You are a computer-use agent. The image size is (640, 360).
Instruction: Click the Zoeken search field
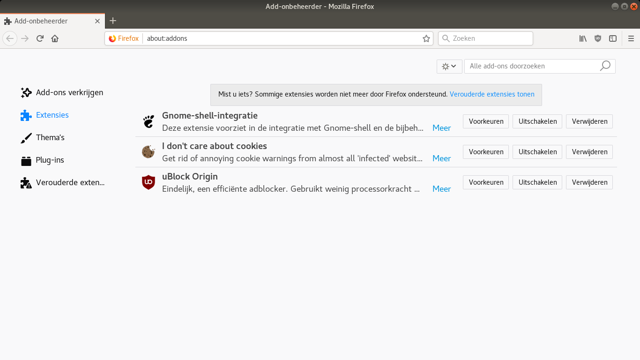tap(485, 38)
